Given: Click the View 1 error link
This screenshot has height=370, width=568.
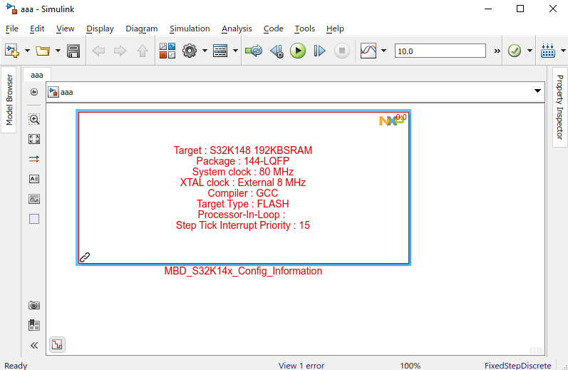Looking at the screenshot, I should point(301,366).
